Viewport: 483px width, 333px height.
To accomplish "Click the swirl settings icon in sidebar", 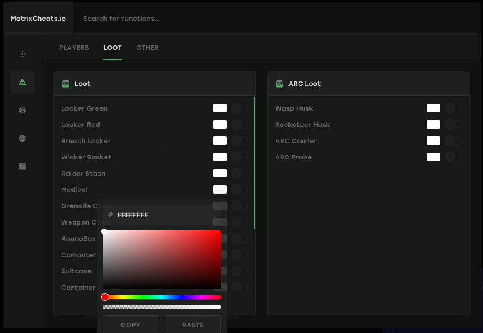I will point(22,110).
